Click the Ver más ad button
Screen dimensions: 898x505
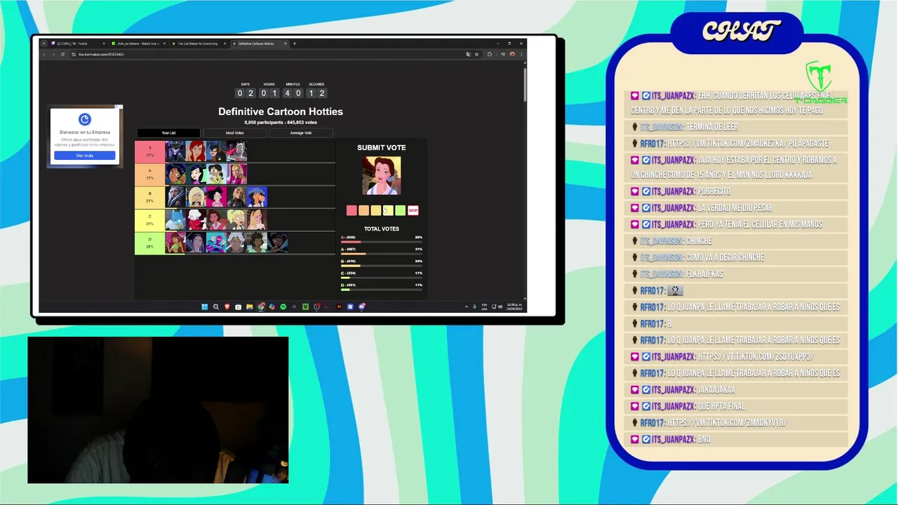(x=84, y=155)
